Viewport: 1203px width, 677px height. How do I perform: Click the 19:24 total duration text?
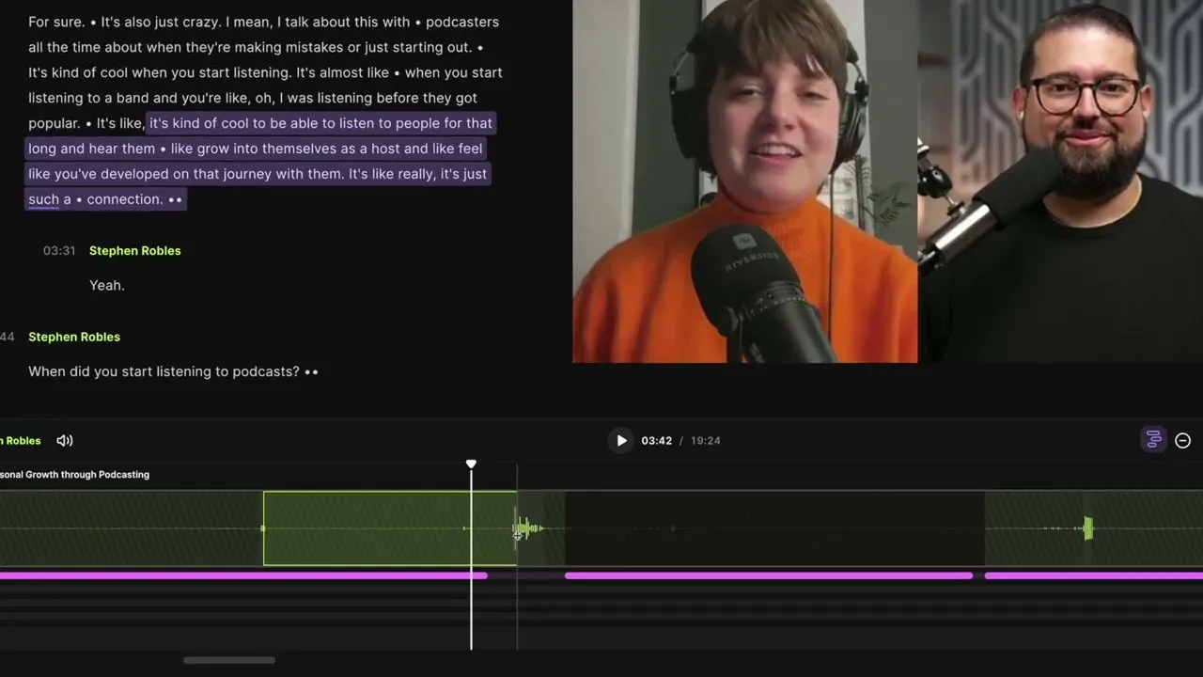[x=706, y=440]
